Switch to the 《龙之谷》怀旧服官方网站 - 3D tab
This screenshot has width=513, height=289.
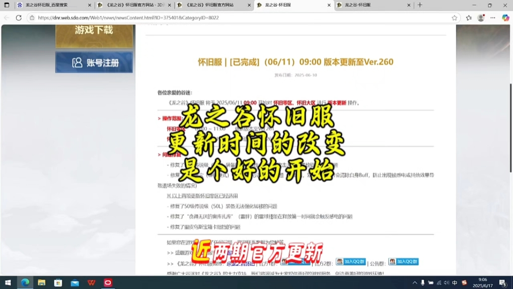click(x=134, y=5)
